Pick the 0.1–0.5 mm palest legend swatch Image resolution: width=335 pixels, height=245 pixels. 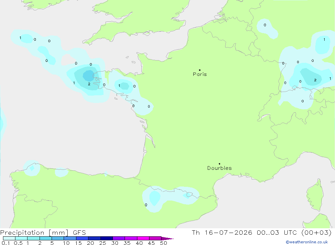(9, 238)
